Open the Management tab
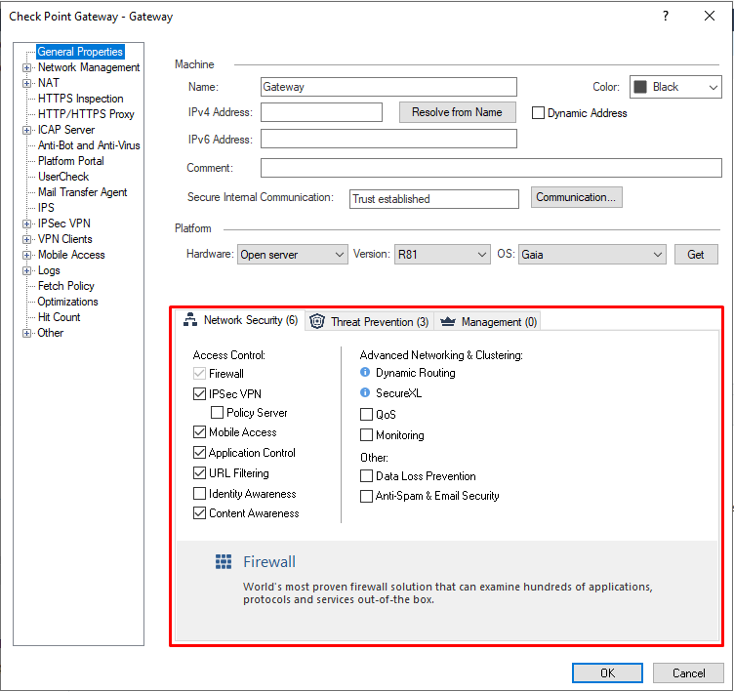 pyautogui.click(x=488, y=321)
